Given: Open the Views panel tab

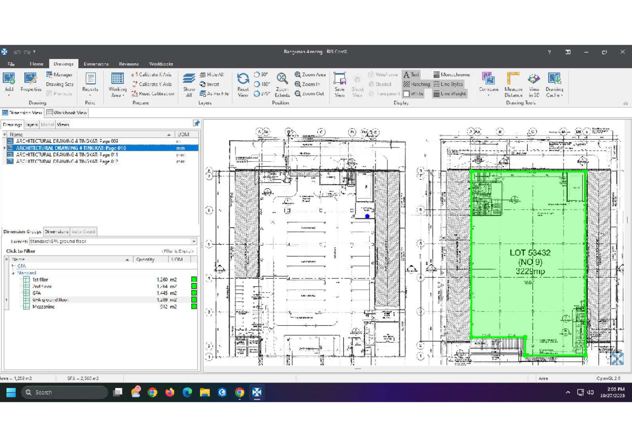Looking at the screenshot, I should click(x=63, y=125).
